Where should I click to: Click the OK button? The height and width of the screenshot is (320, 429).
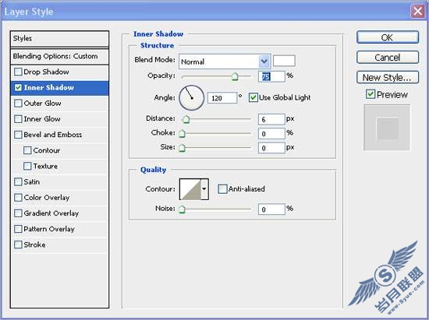click(x=388, y=37)
